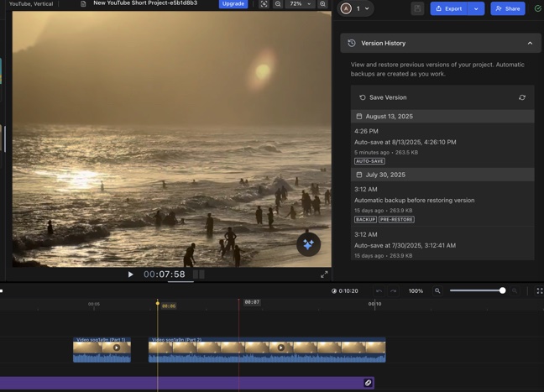Screen dimensions: 544x392
Task: Click the PRE-RESTORE tag badge
Action: pyautogui.click(x=396, y=219)
